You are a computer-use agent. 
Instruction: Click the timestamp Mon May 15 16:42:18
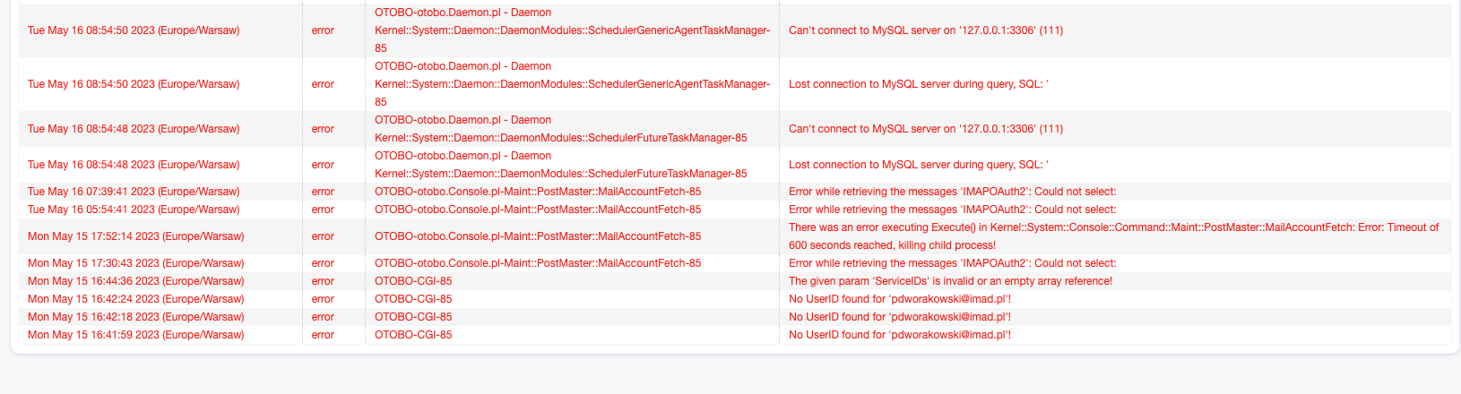[x=135, y=317]
